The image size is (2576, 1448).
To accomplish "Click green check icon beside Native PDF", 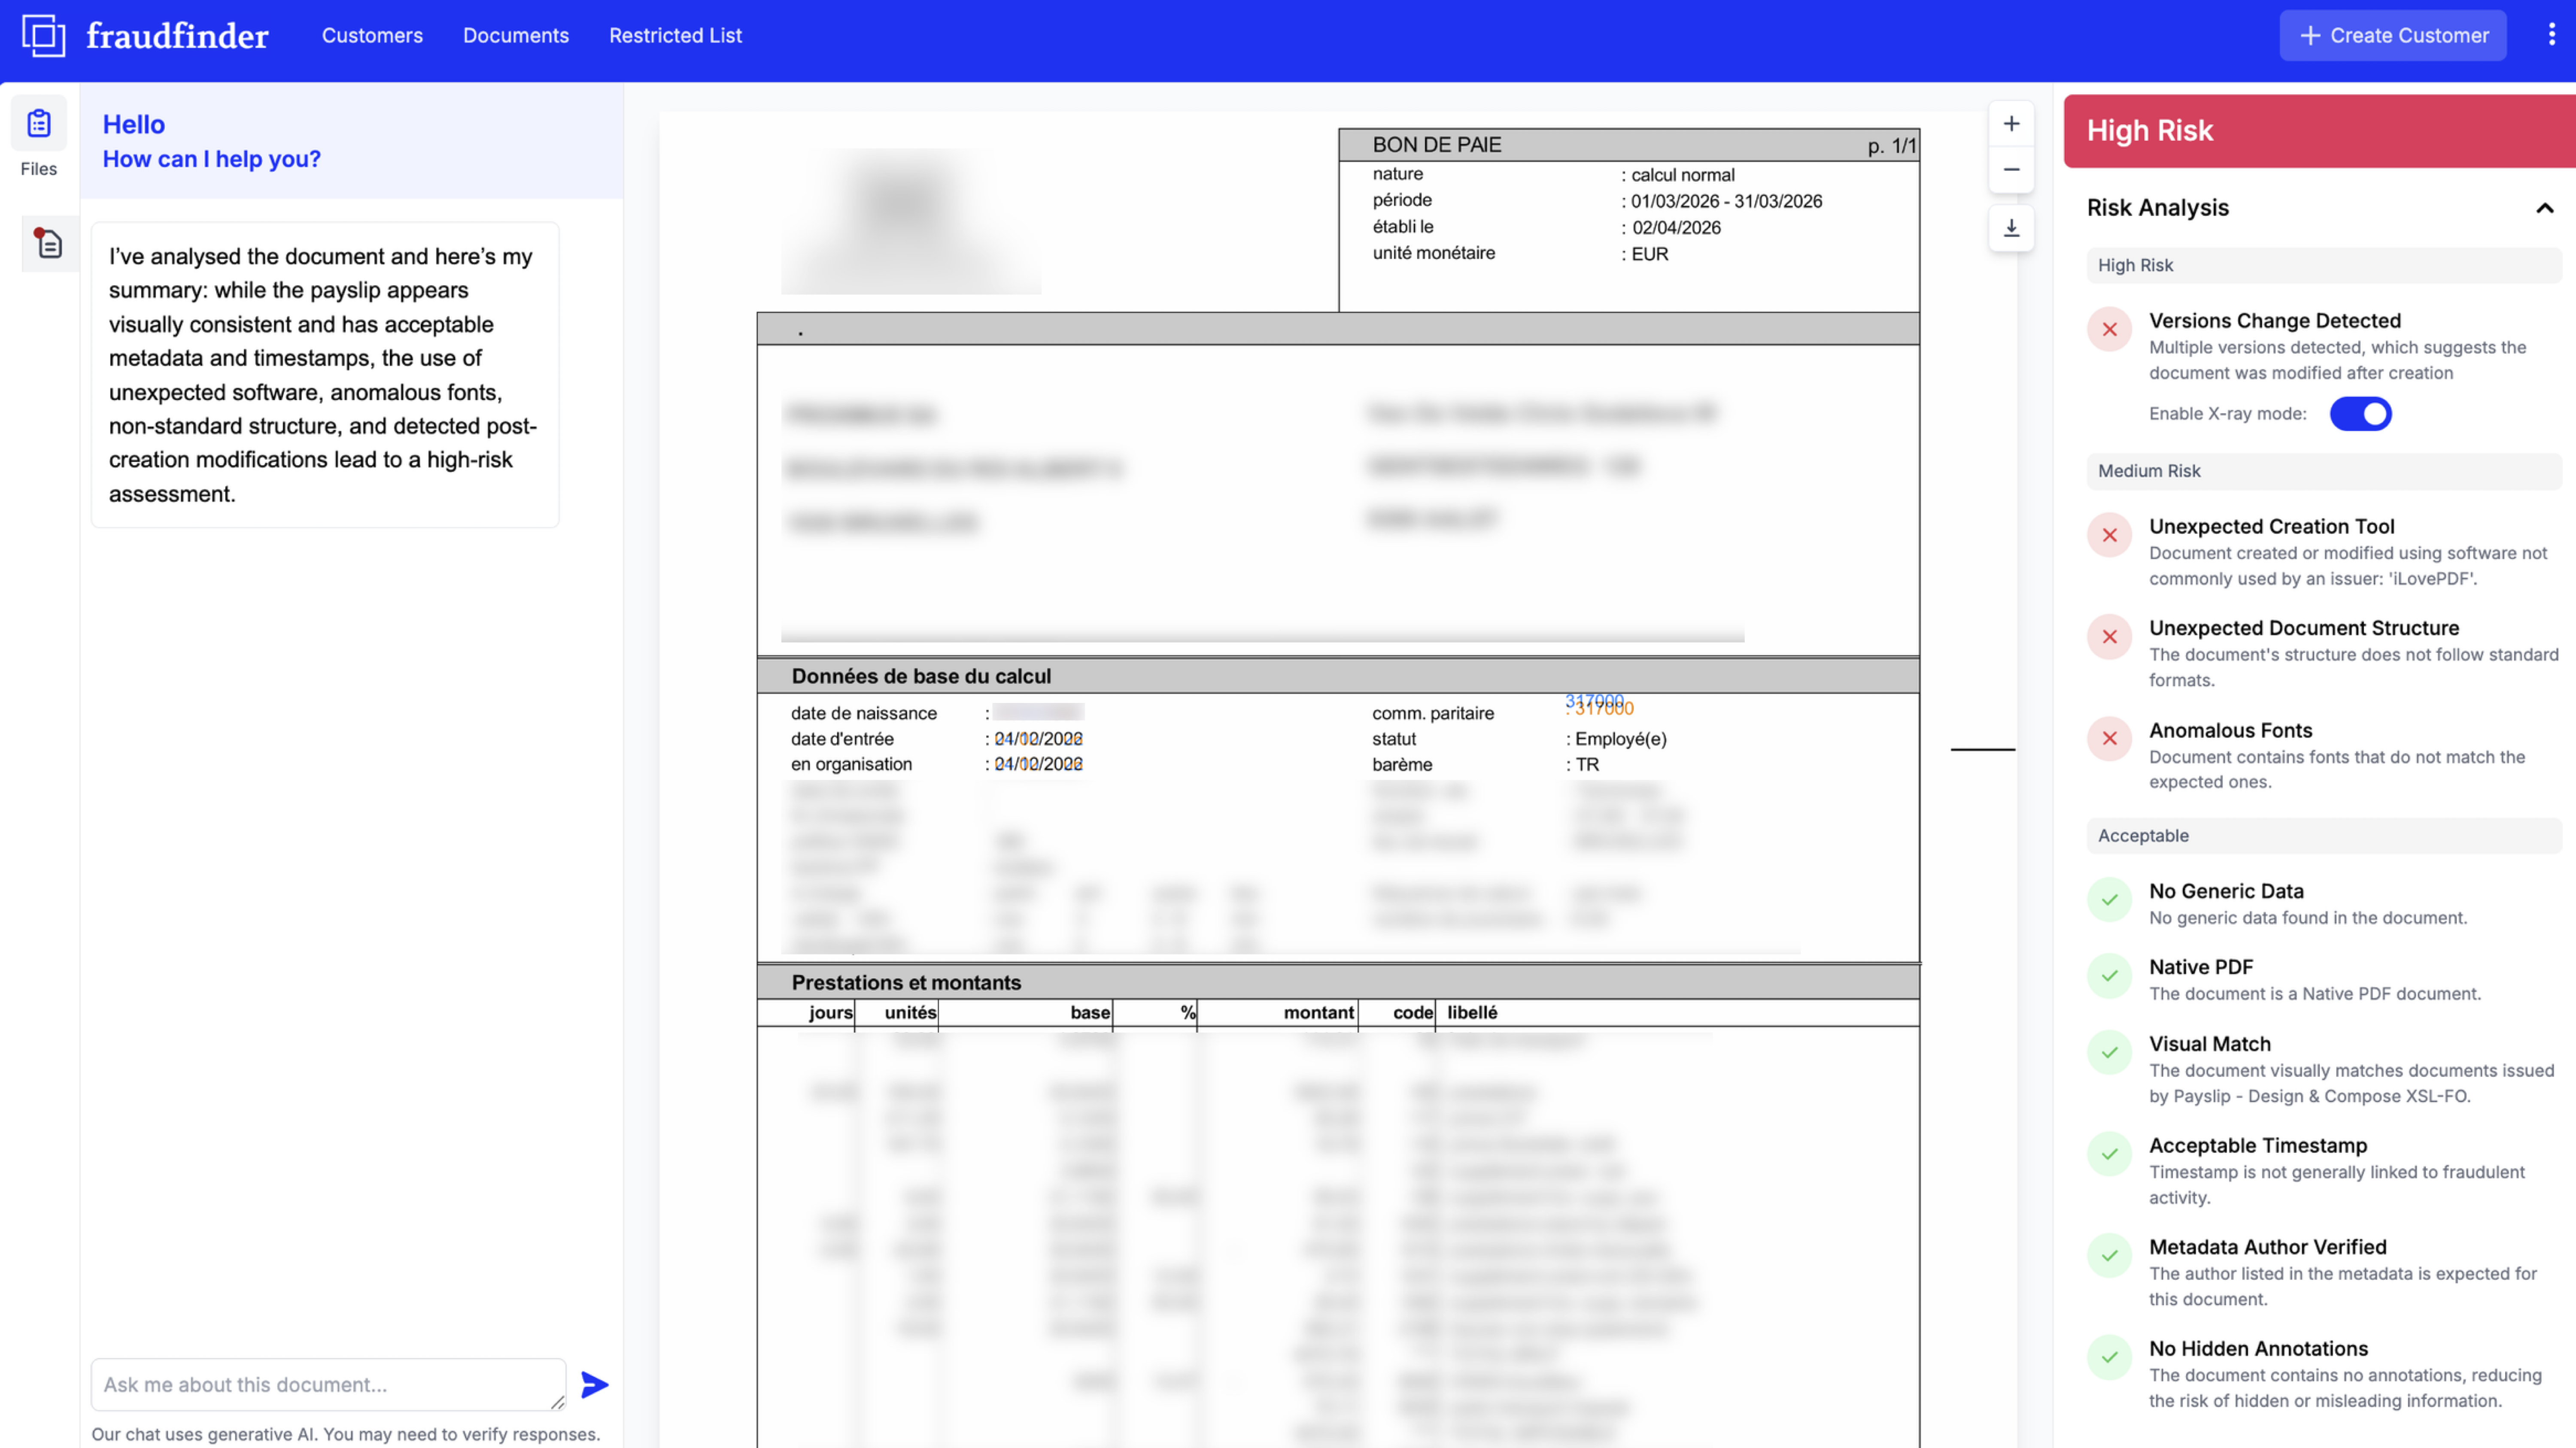I will (x=2109, y=976).
